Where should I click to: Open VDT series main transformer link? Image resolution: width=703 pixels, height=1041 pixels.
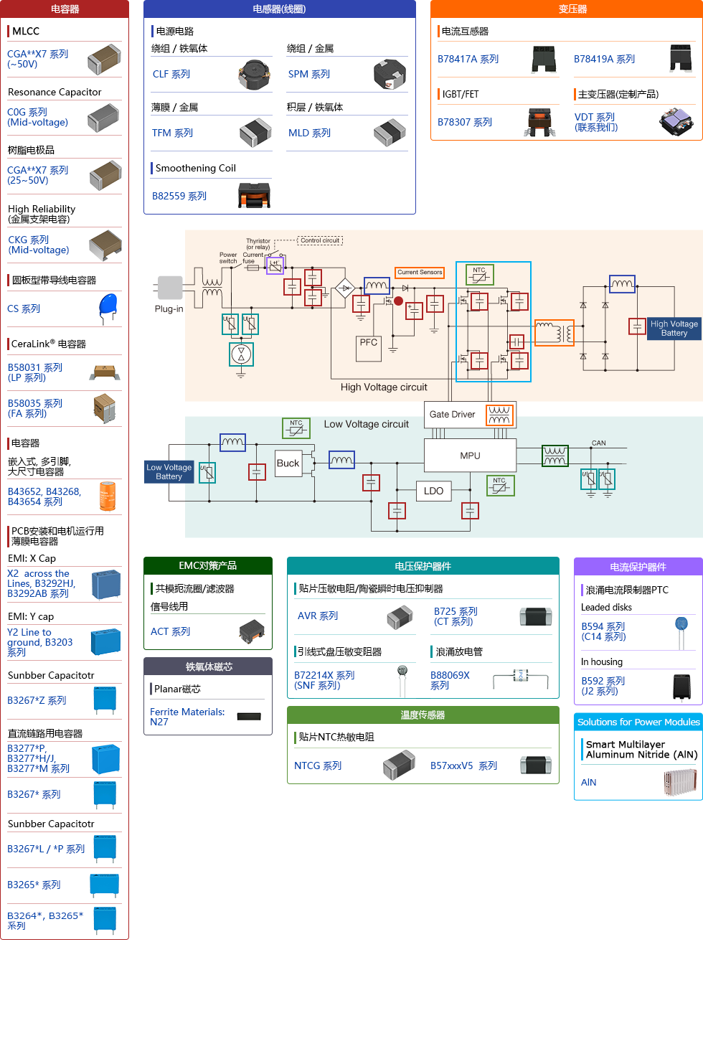596,122
